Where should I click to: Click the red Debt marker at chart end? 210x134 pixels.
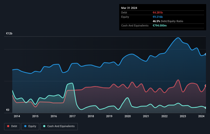point(206,86)
